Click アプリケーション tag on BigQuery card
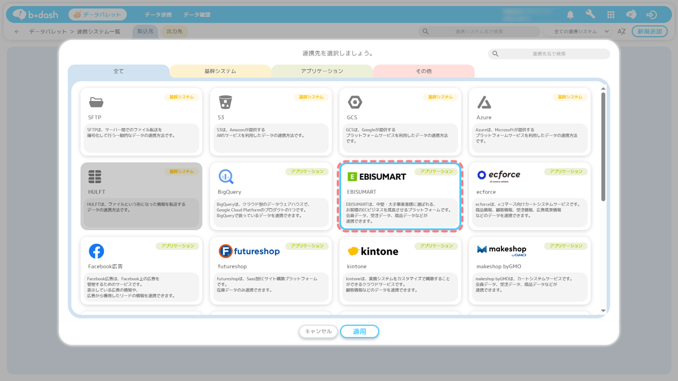 click(307, 171)
